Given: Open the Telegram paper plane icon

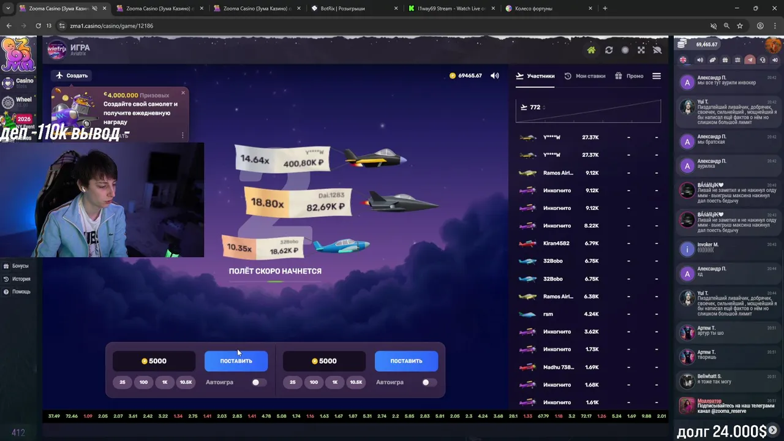Looking at the screenshot, I should (750, 60).
